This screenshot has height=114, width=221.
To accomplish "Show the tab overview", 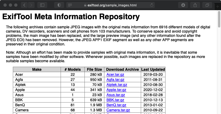I will click(x=207, y=5).
